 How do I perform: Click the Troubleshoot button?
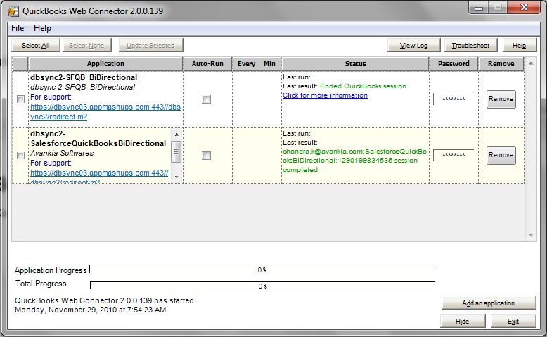click(x=470, y=46)
